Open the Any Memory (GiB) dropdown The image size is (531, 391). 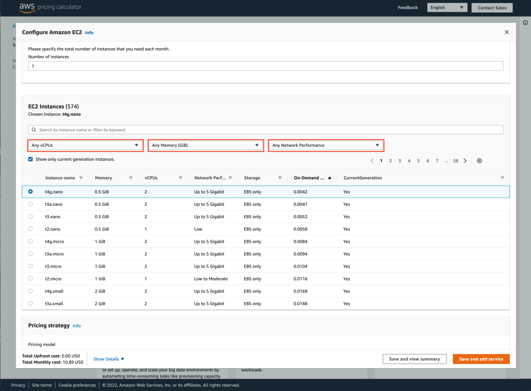click(x=205, y=145)
